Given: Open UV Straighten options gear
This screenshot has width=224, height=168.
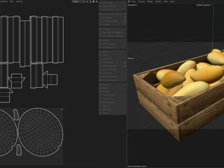Looking at the screenshot, I should pos(125,62).
